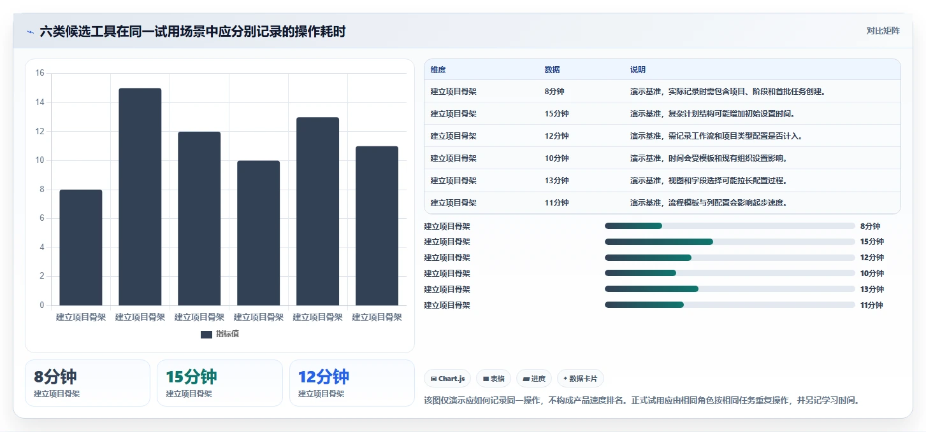Select the Chart.js chip
The height and width of the screenshot is (432, 926).
click(x=447, y=379)
